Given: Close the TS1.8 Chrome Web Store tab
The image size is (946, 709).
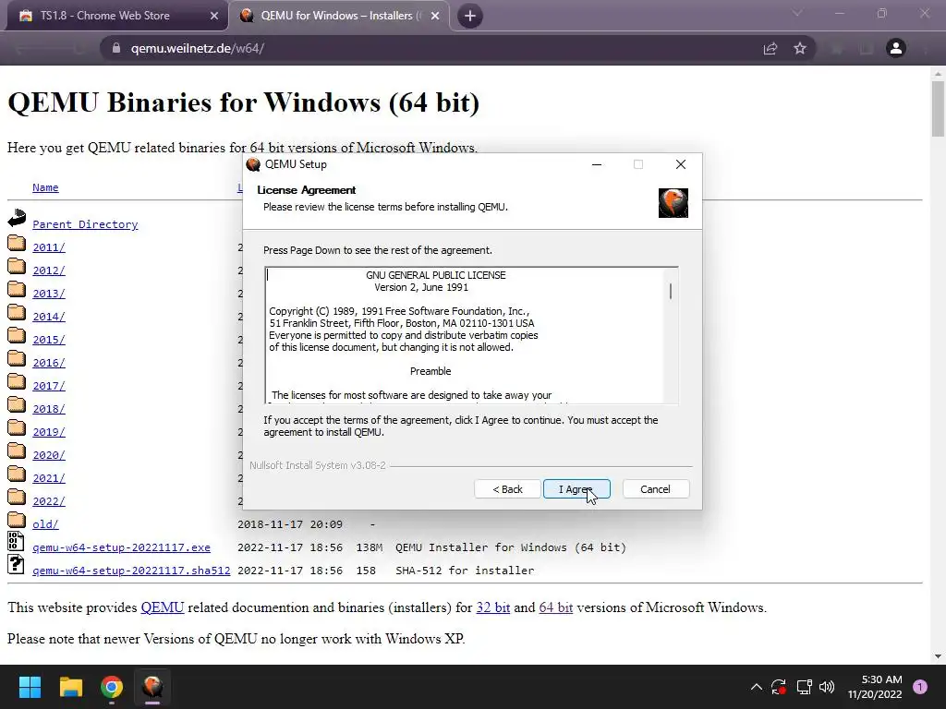Looking at the screenshot, I should (x=214, y=16).
